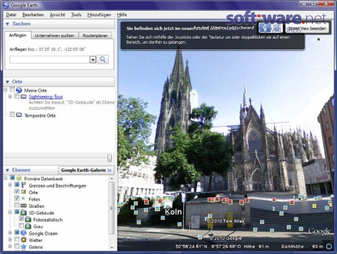Open the Anfliegen search history dropdown
The height and width of the screenshot is (254, 337).
[x=93, y=59]
